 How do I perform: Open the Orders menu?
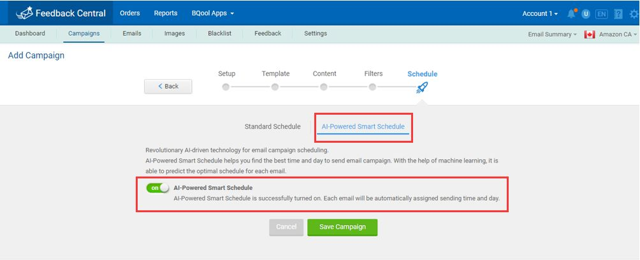click(130, 13)
